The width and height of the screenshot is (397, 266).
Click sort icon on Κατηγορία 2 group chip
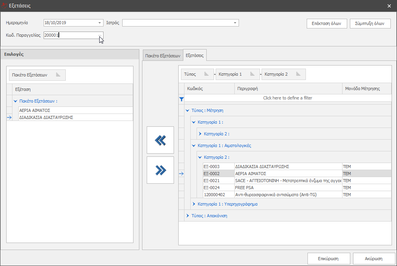[298, 74]
